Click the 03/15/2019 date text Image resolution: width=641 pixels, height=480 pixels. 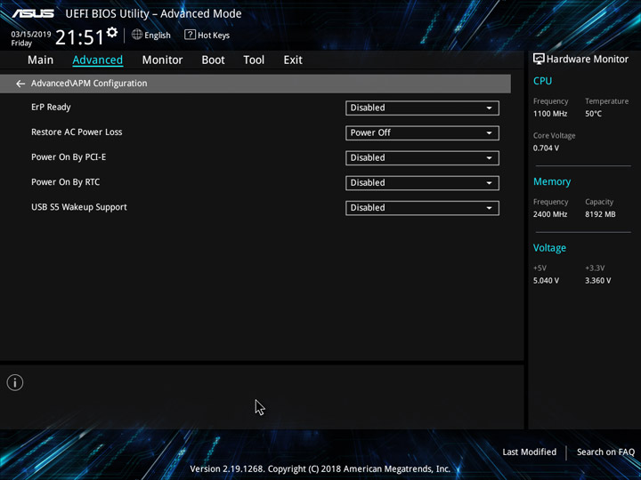pyautogui.click(x=31, y=35)
